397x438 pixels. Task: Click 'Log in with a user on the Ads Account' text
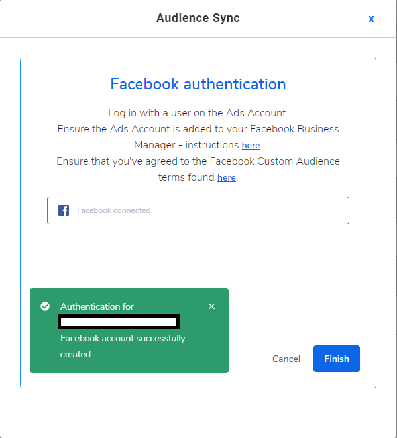pyautogui.click(x=198, y=113)
